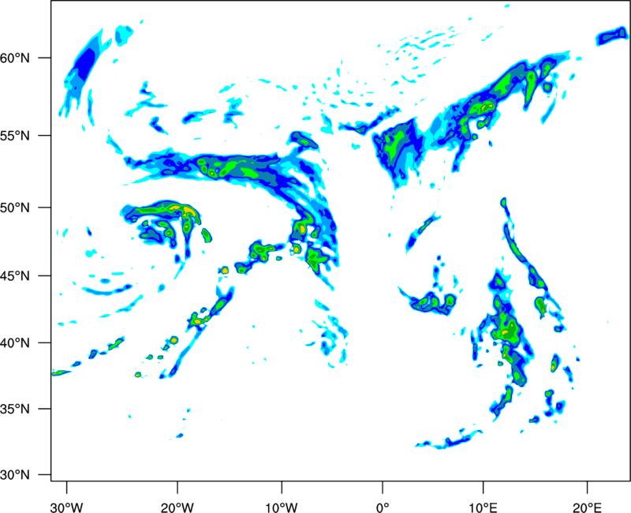Click the 60°N latitude label
Viewport: 631px width, 513px height.
(x=15, y=58)
